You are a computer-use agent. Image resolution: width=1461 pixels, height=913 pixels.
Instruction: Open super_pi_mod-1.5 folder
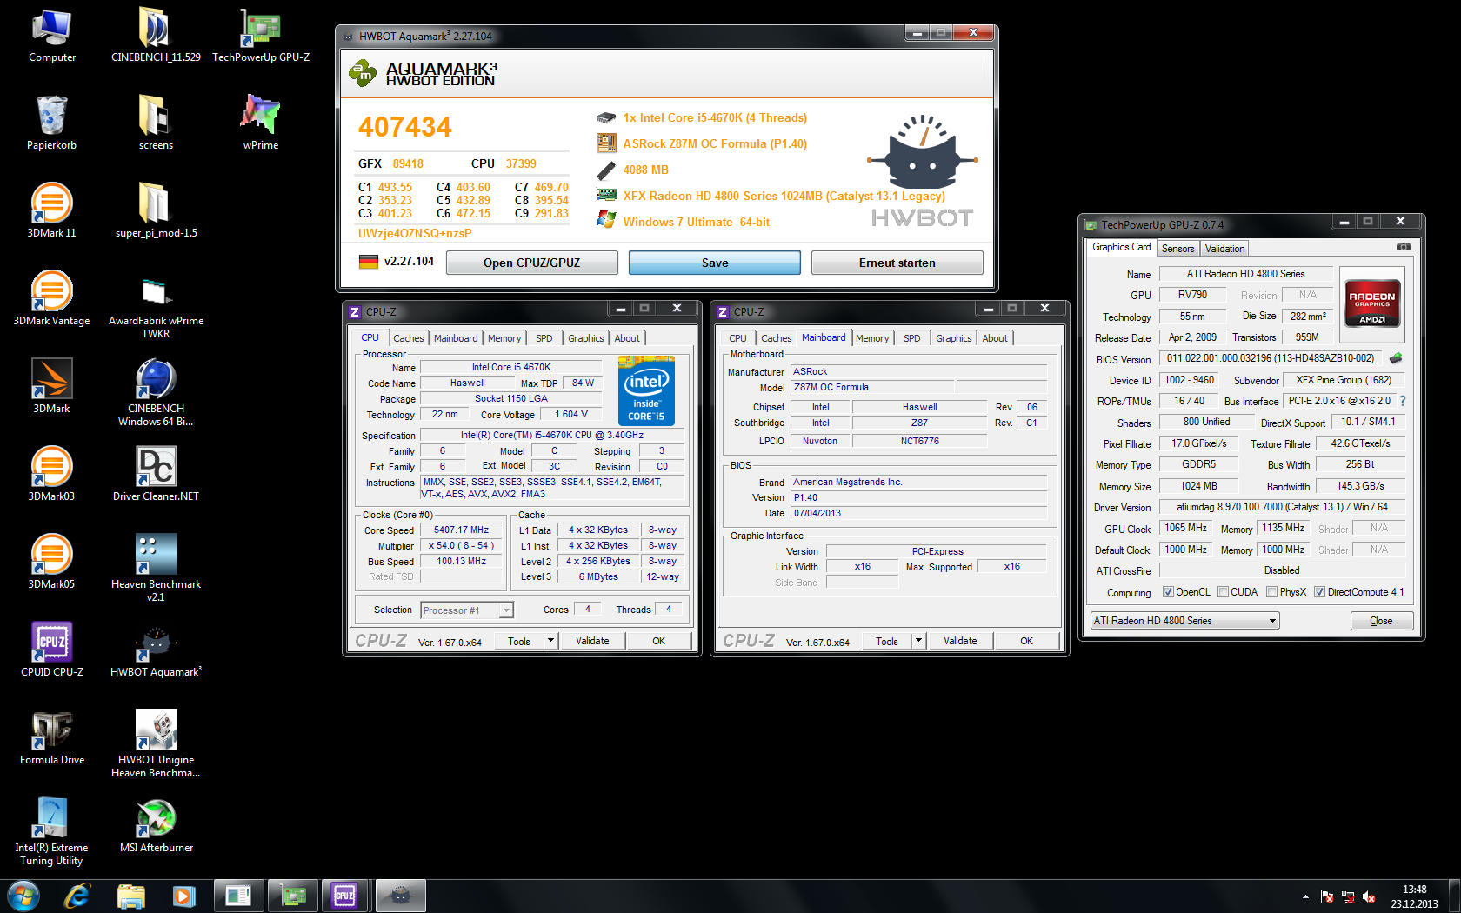156,211
